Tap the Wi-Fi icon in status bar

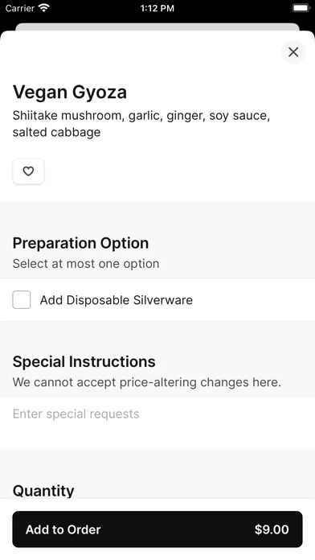[44, 8]
